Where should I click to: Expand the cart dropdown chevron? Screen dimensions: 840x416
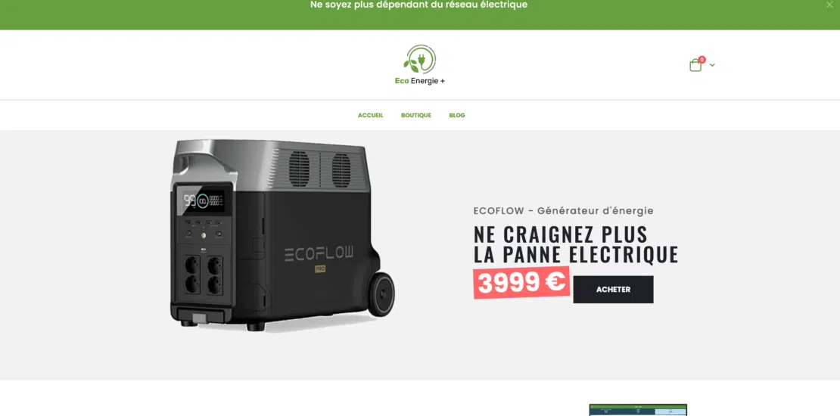click(712, 65)
